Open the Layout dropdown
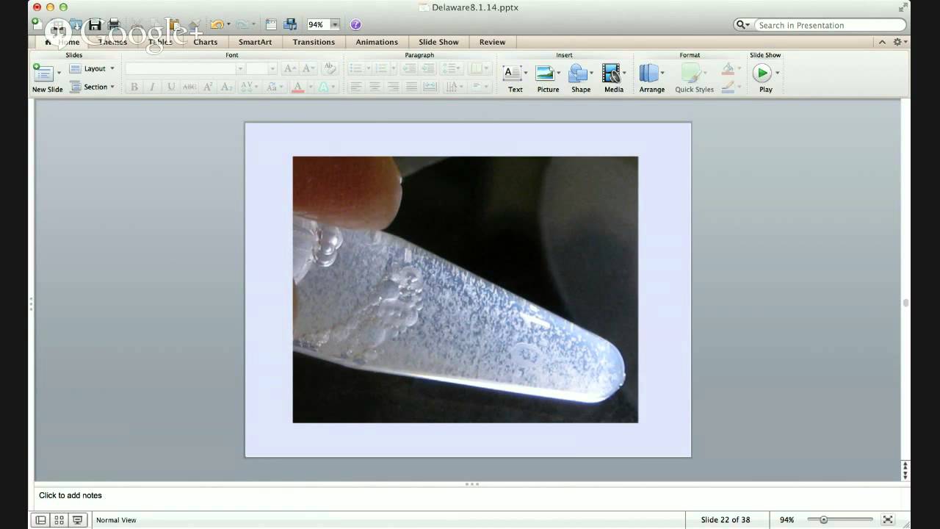The image size is (940, 529). 93,68
